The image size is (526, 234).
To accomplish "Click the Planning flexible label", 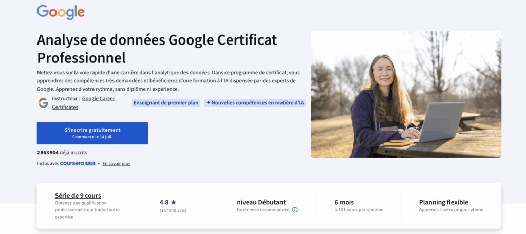I will coord(444,202).
